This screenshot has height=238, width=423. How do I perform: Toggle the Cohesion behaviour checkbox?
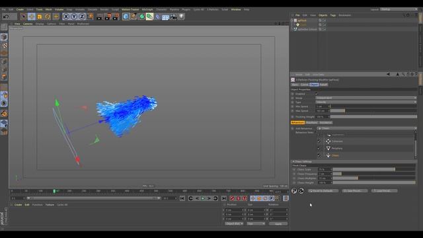(319, 141)
